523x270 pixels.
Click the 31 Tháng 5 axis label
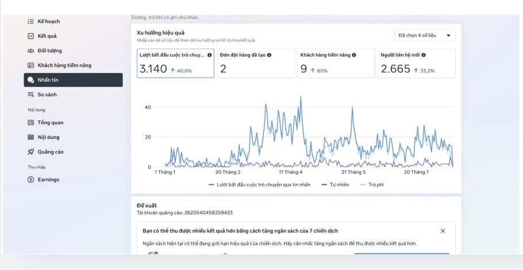click(353, 172)
